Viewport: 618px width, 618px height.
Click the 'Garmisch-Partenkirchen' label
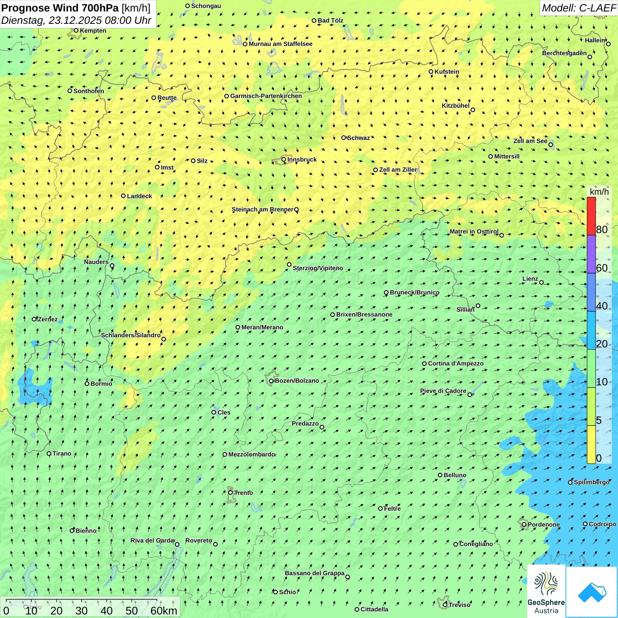click(x=266, y=96)
